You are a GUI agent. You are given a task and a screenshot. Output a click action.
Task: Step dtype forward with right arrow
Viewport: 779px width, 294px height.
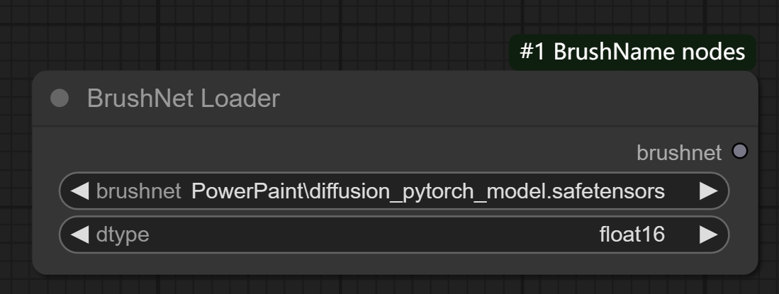point(708,234)
